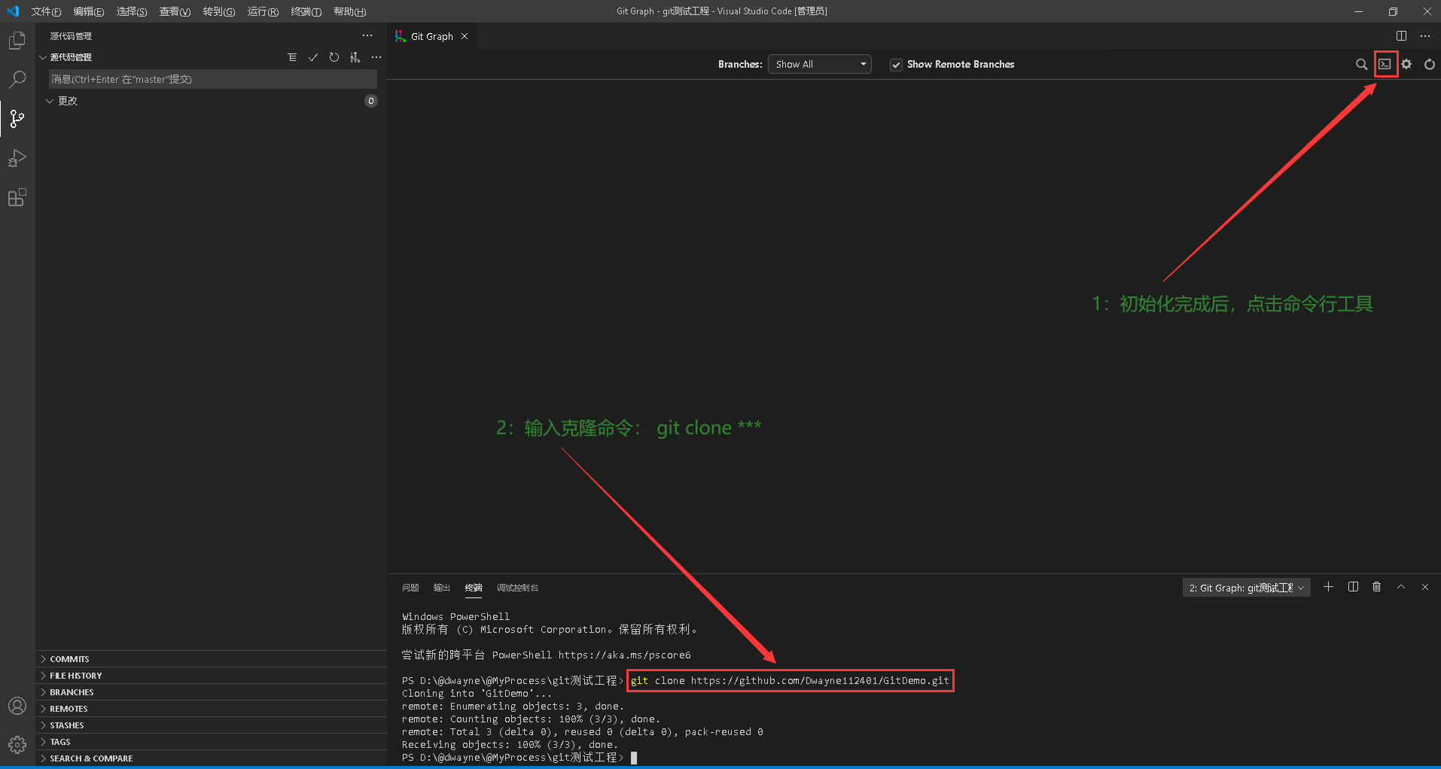Open the Source Control view in the activity bar
Viewport: 1441px width, 769px height.
pyautogui.click(x=17, y=118)
